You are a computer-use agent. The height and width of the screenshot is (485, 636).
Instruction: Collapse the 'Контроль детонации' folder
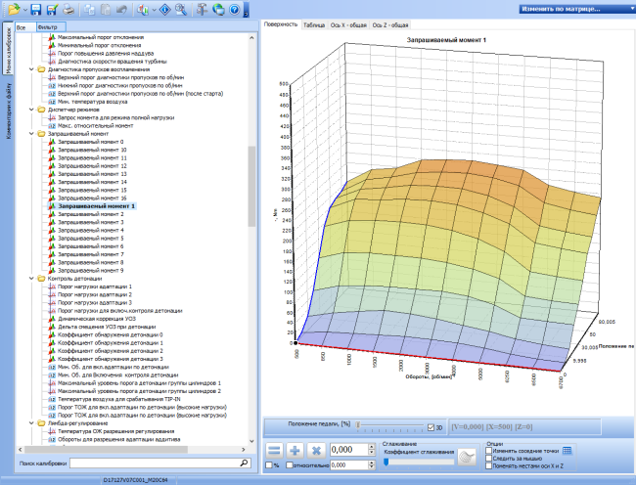tap(31, 279)
